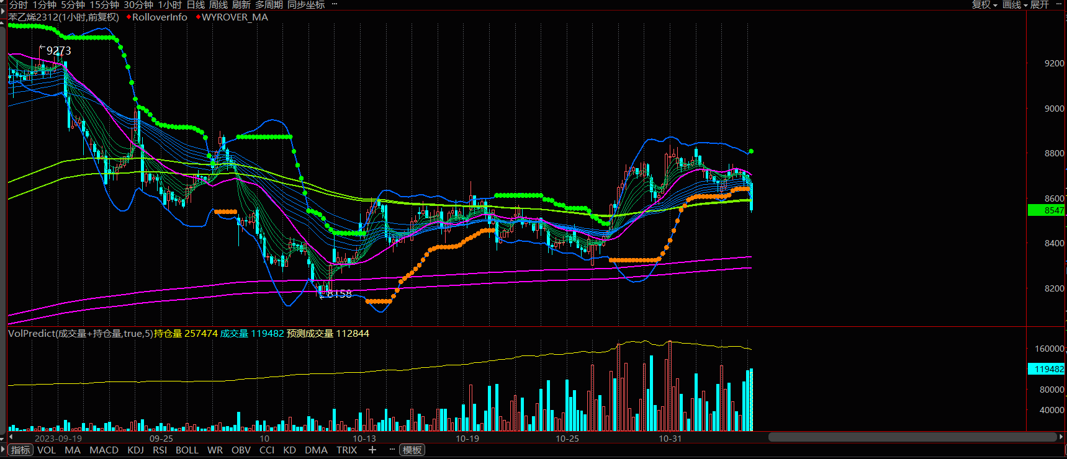
Task: Toggle 多周期 multi-period view
Action: (x=269, y=5)
